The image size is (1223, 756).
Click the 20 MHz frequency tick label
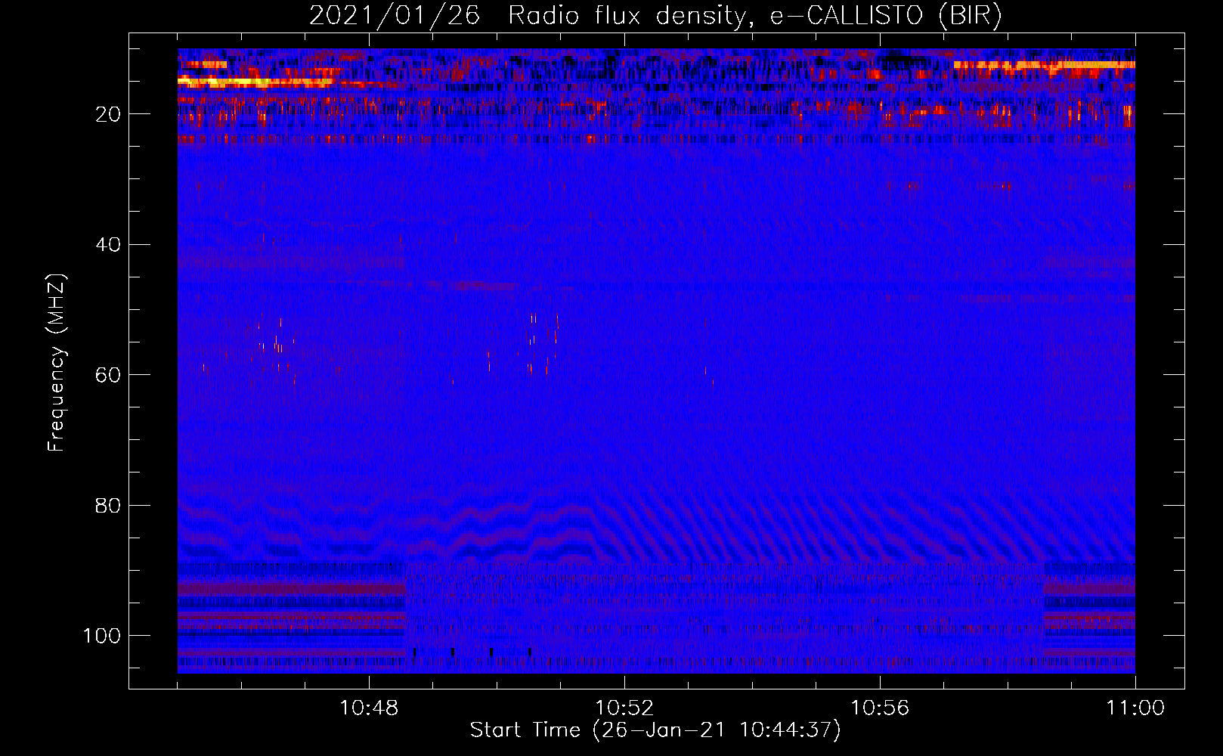108,114
